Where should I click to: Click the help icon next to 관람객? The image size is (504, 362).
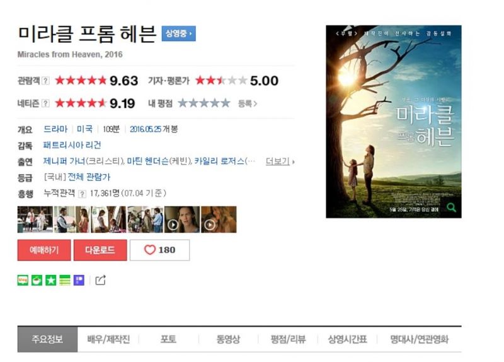point(45,81)
